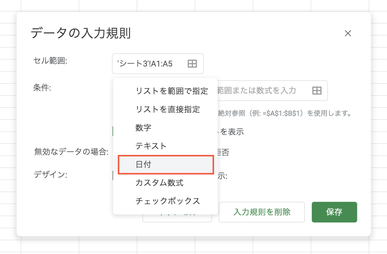The height and width of the screenshot is (254, 387).
Task: Open range selector grid icon in セル範囲 field
Action: [192, 64]
